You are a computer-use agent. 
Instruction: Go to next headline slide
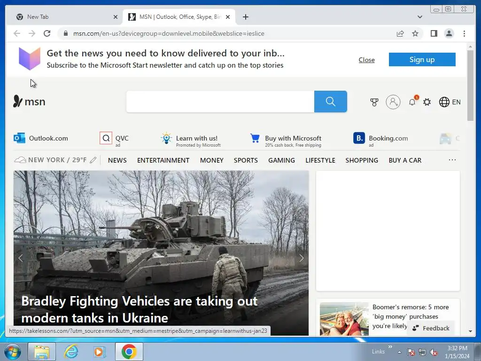(x=301, y=258)
